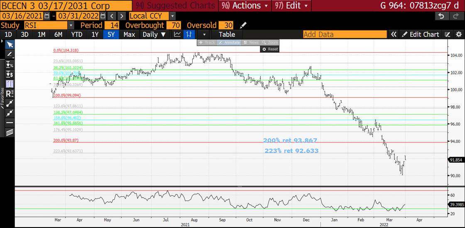The image size is (465, 228).
Task: Choose the dollar change measure tool
Action: [10, 74]
